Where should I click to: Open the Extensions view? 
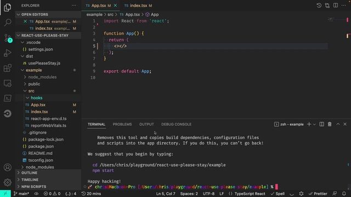click(x=7, y=68)
